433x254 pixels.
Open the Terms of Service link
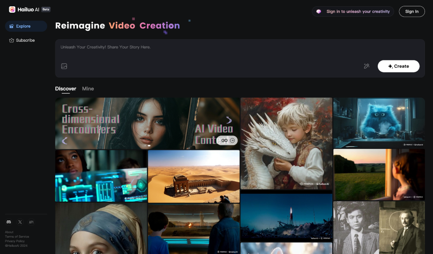click(x=17, y=237)
